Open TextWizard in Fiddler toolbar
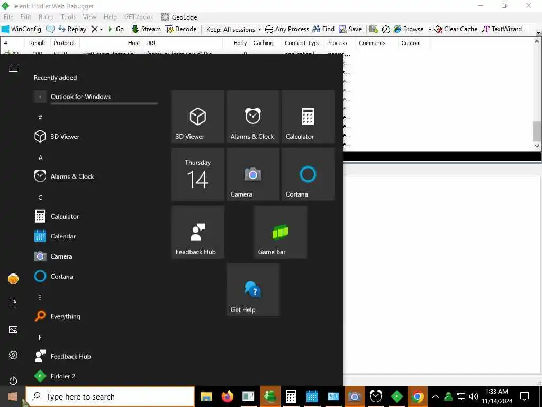Image resolution: width=542 pixels, height=407 pixels. pos(502,29)
